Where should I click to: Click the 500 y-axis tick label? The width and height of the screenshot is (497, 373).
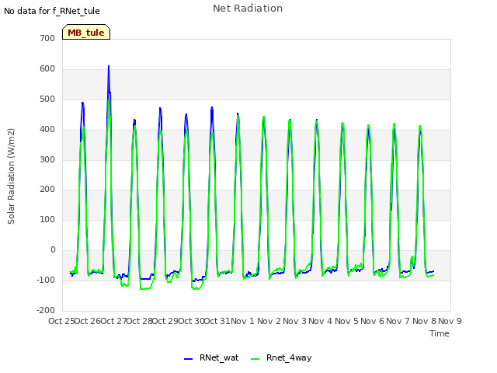pyautogui.click(x=47, y=99)
